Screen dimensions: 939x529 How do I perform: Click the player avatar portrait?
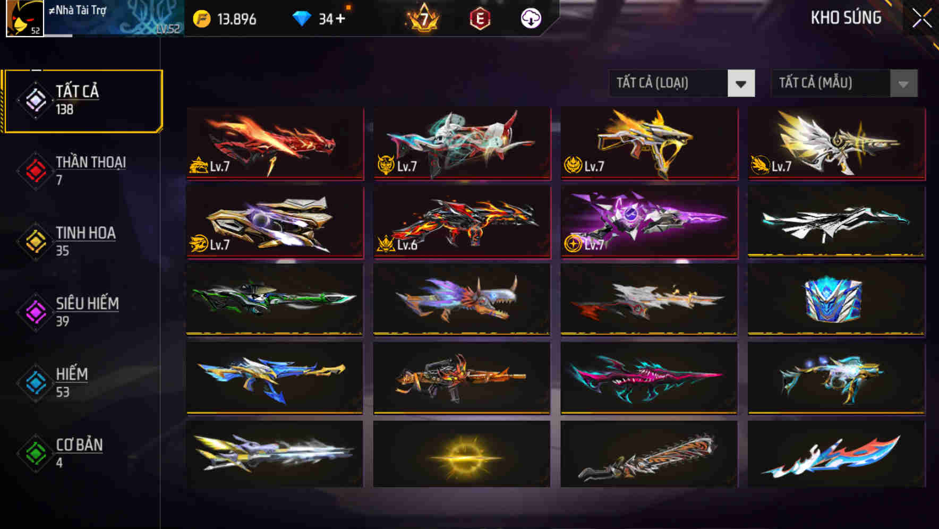(x=24, y=18)
